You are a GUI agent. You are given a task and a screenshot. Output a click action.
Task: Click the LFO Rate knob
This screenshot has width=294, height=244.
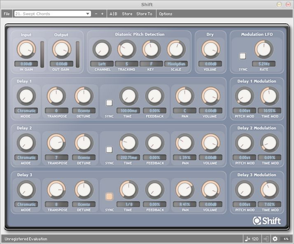tap(264, 49)
